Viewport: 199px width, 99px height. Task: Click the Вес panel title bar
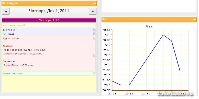[149, 19]
